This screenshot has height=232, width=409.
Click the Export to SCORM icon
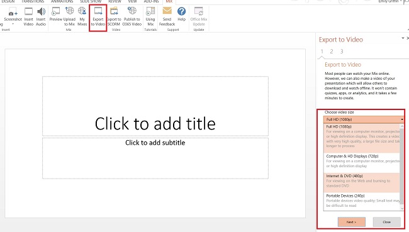pos(114,11)
